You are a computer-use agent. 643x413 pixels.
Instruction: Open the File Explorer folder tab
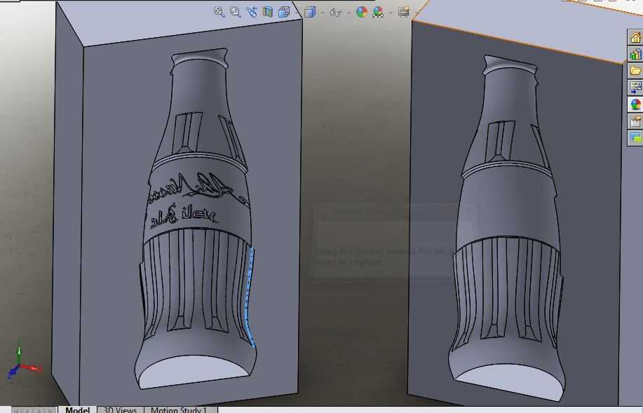[635, 71]
